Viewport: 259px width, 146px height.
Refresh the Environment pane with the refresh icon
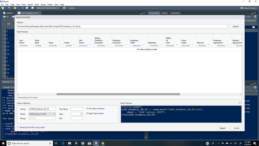pyautogui.click(x=255, y=16)
